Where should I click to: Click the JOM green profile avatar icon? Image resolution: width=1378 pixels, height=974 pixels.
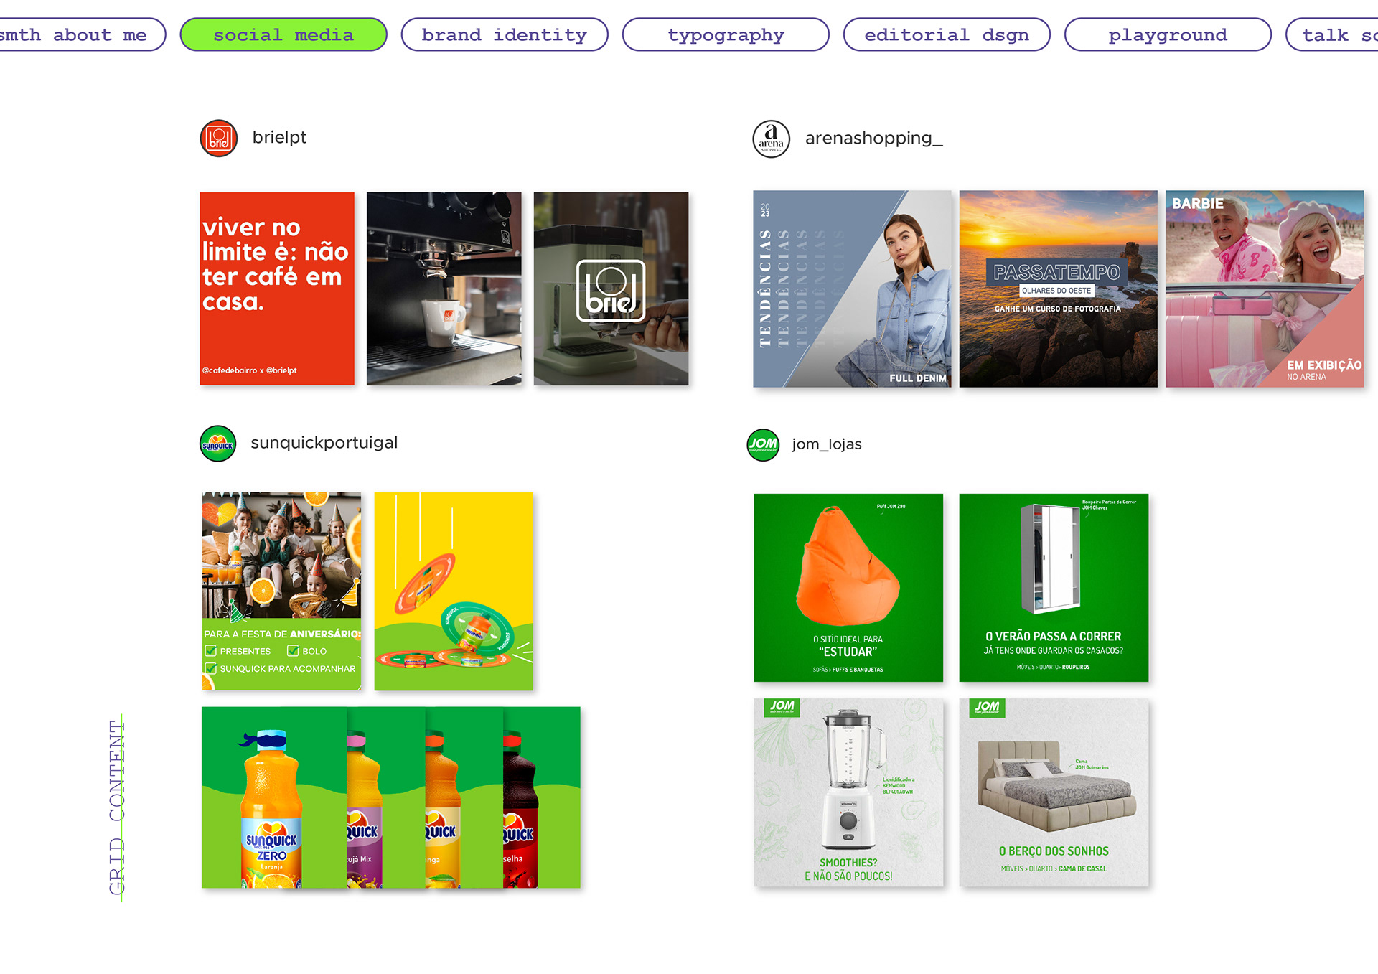(x=763, y=444)
